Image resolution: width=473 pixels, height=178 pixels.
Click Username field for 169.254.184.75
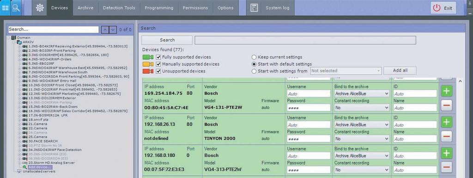click(308, 93)
